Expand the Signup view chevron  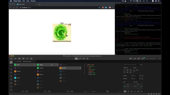57,68
